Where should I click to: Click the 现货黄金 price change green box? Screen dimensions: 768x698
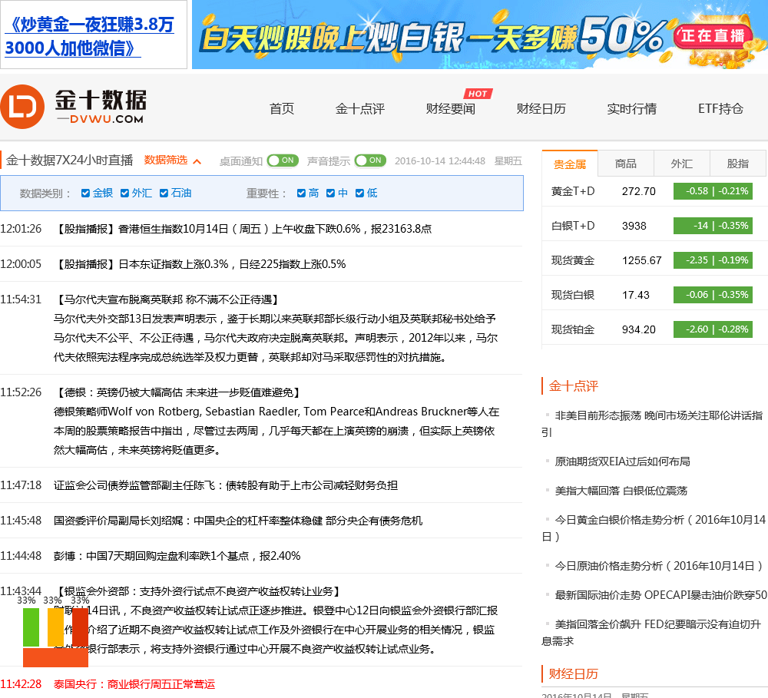point(712,260)
